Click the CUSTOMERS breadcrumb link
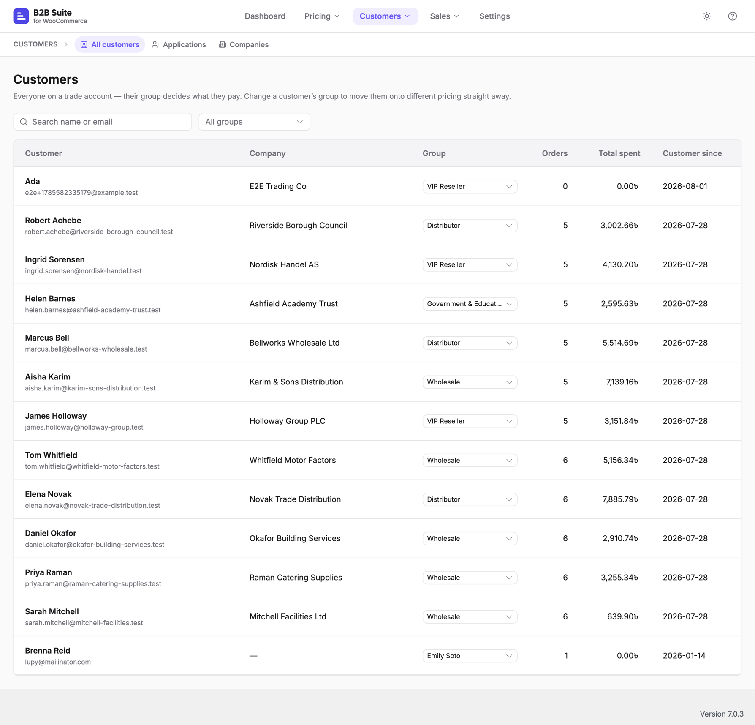The height and width of the screenshot is (725, 755). (35, 44)
